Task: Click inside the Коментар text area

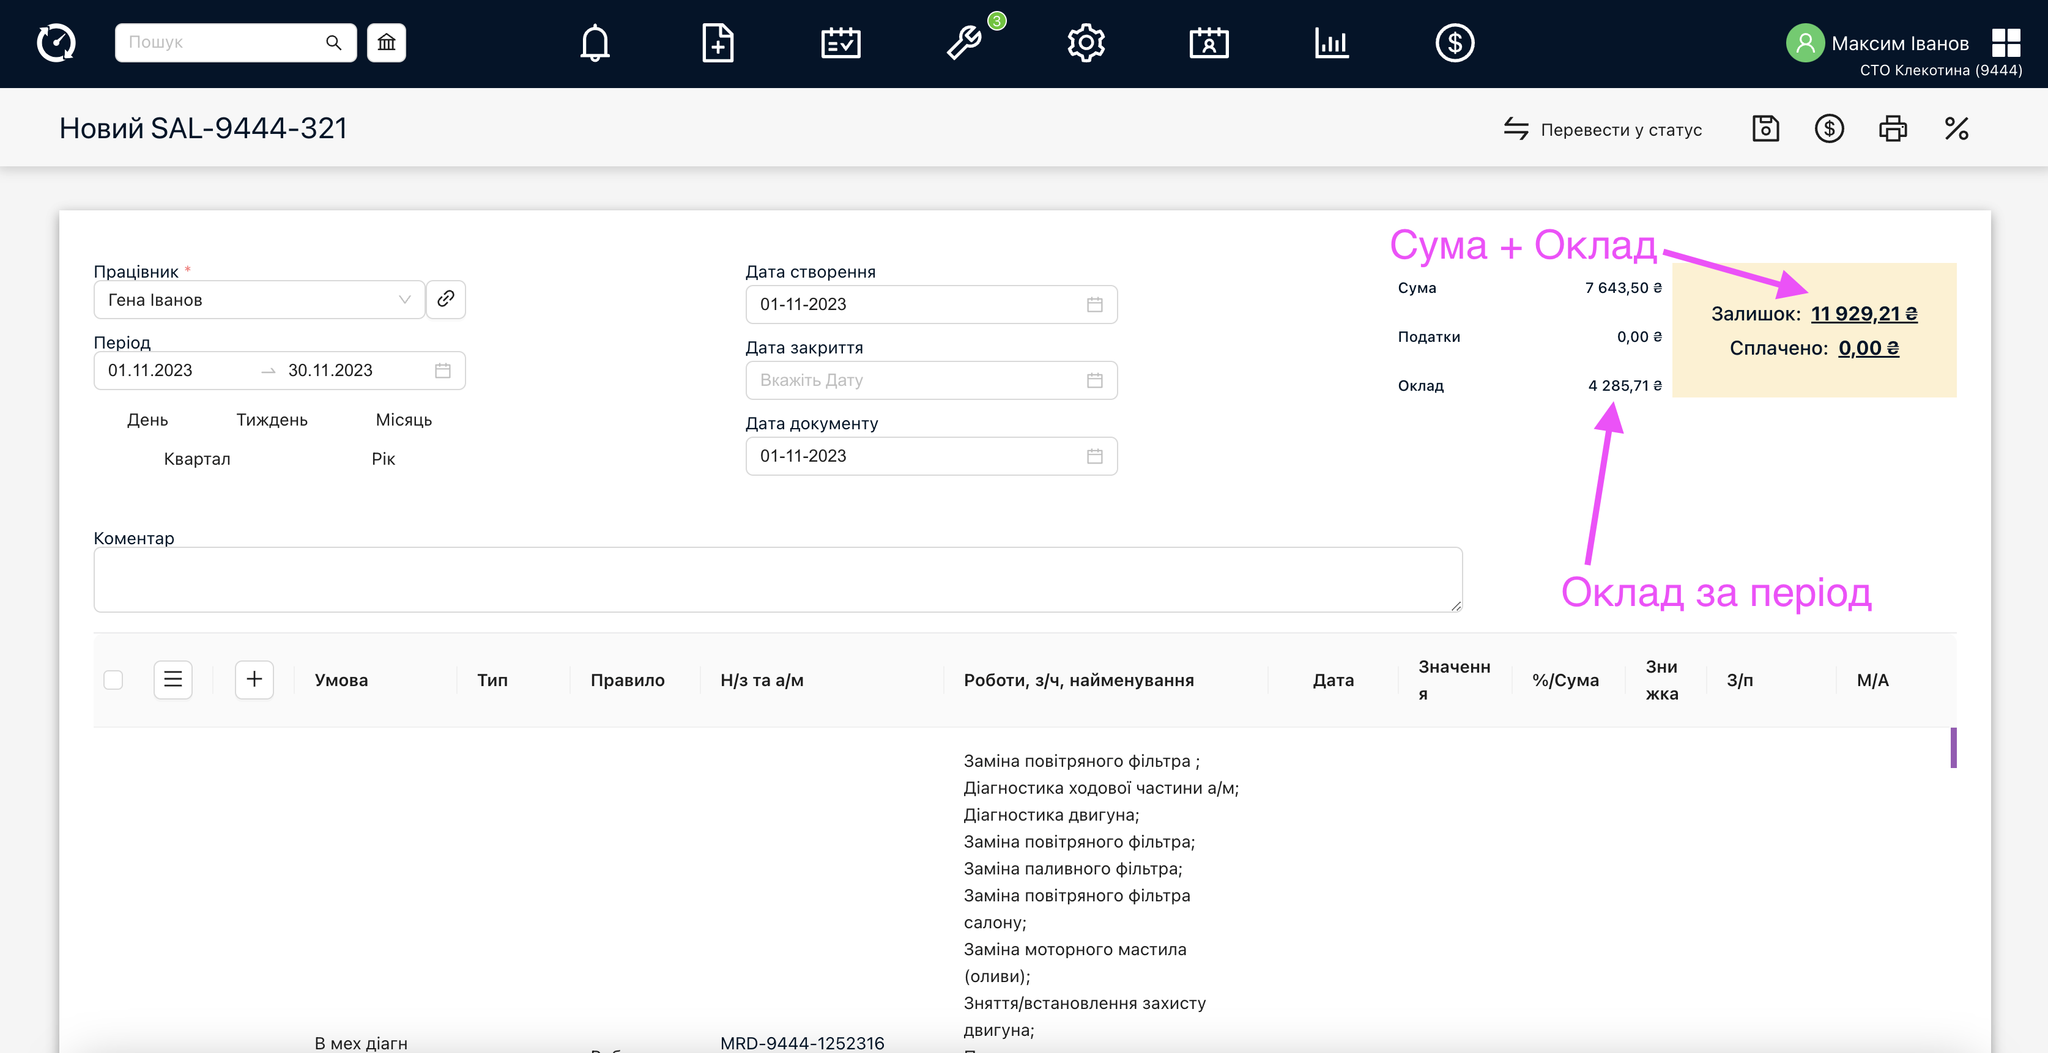Action: (777, 579)
